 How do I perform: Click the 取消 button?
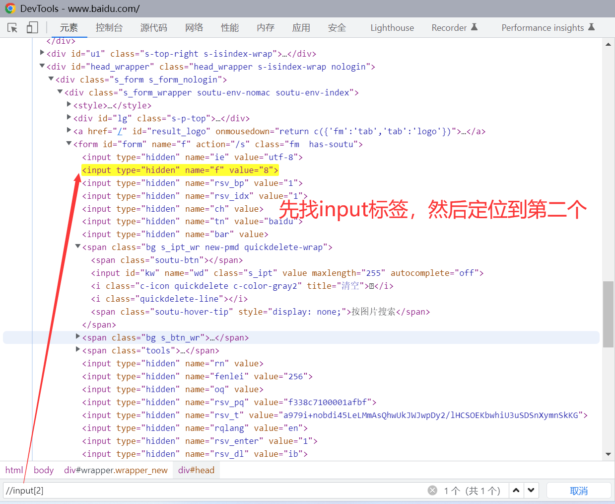579,491
